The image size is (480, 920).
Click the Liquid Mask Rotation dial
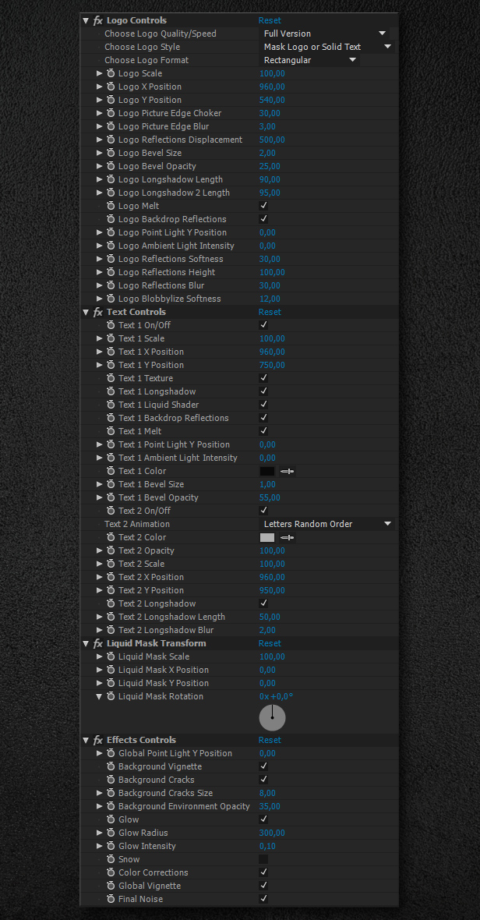(273, 717)
